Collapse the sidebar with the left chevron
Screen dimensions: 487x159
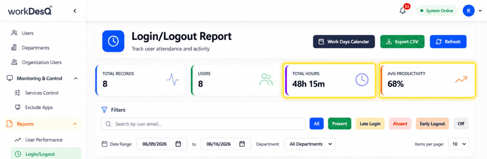click(75, 11)
